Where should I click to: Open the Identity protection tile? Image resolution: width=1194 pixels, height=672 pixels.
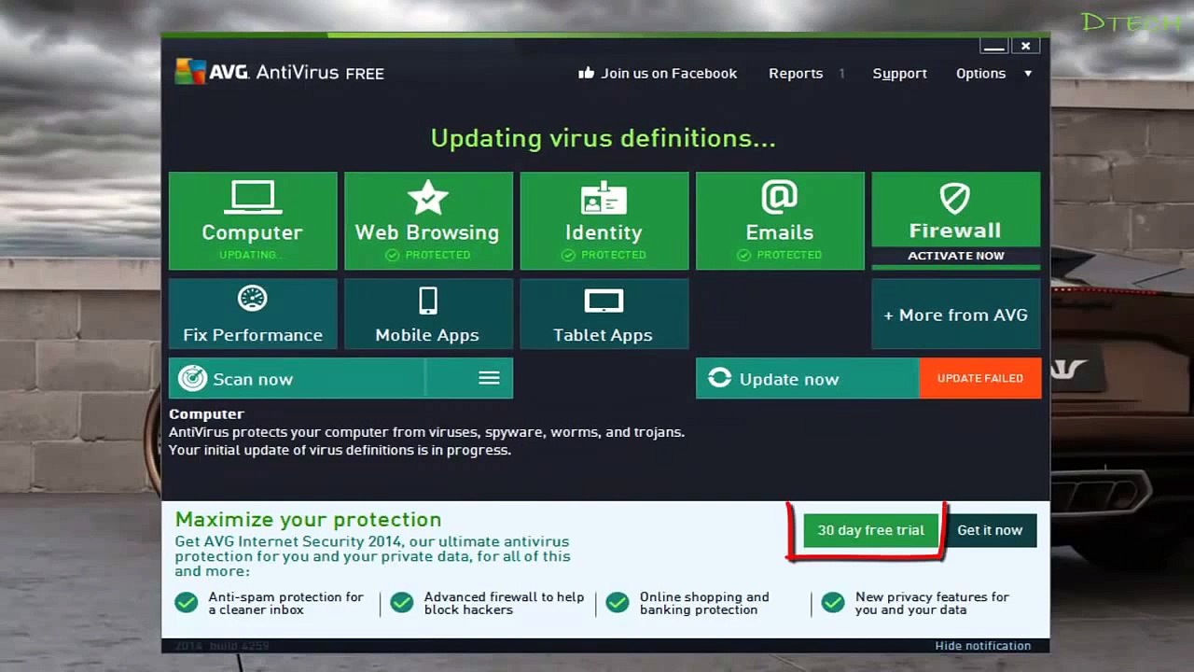[604, 221]
